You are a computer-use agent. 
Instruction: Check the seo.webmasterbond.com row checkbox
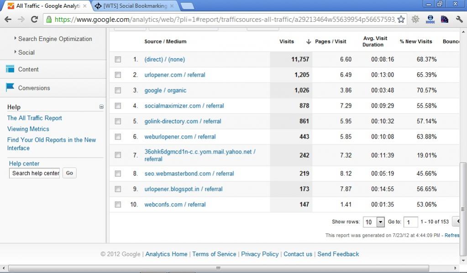point(118,174)
